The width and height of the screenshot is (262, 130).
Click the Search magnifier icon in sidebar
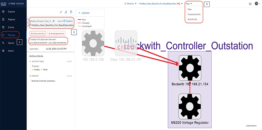(3, 43)
